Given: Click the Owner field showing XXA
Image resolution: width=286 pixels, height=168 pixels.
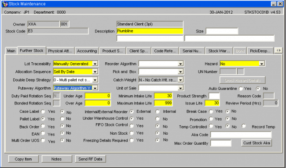Looking at the screenshot, I should pyautogui.click(x=44, y=24).
